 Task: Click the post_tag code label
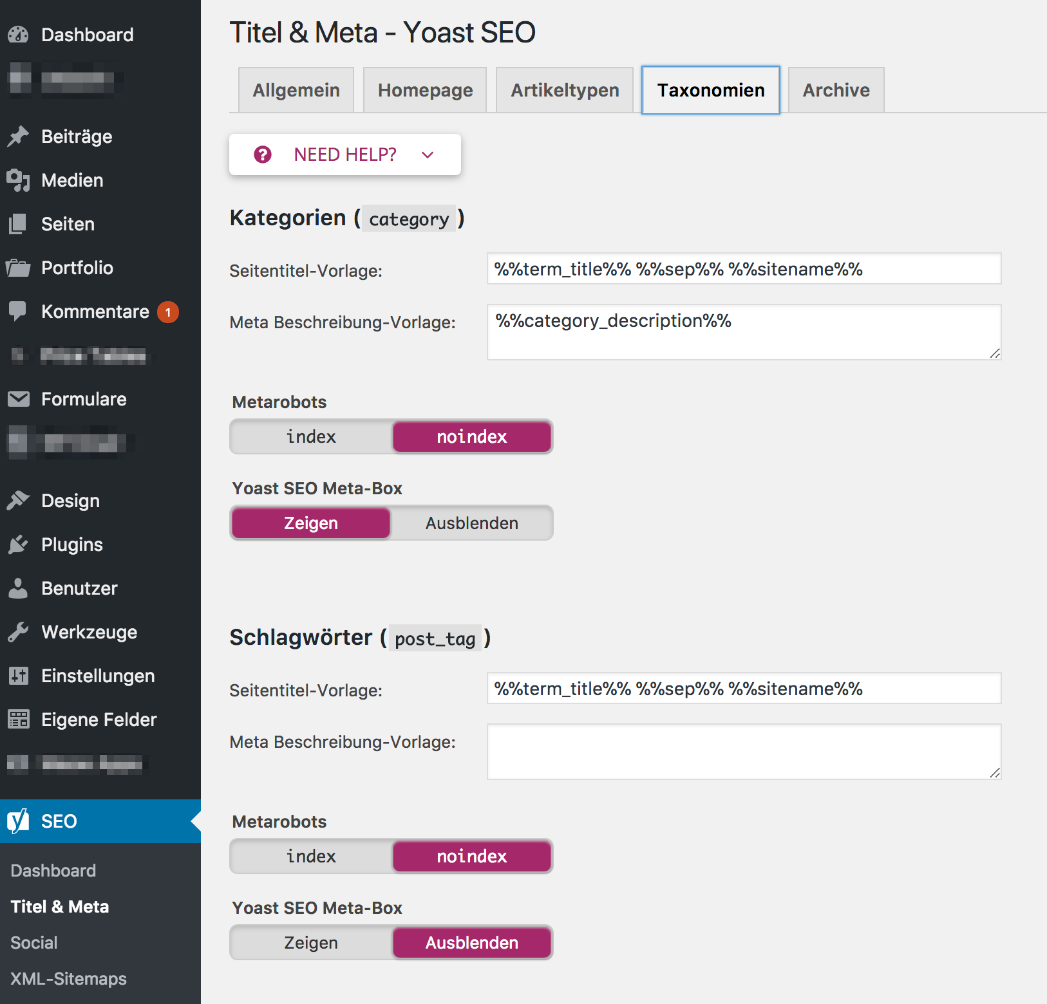click(435, 638)
